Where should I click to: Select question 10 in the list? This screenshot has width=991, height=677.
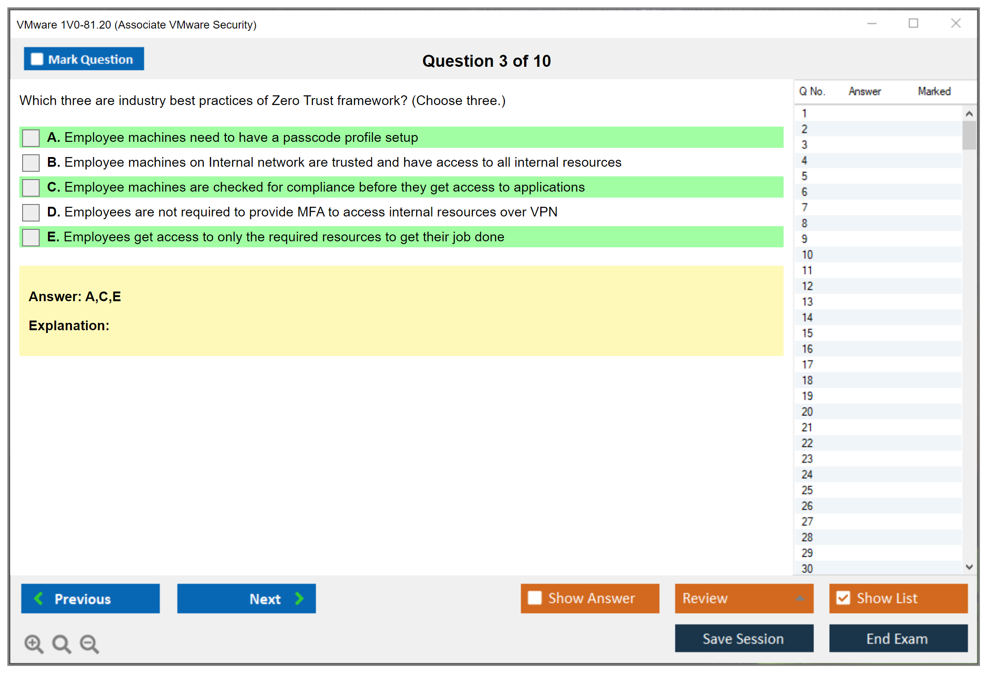807,255
